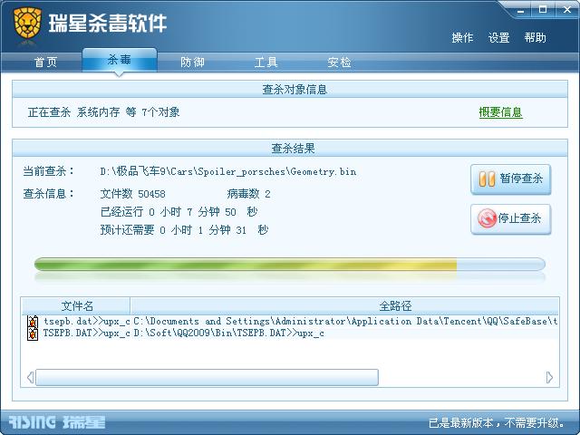This screenshot has width=580, height=435.
Task: Click the virus icon beside tsepb.dat
Action: tap(33, 322)
